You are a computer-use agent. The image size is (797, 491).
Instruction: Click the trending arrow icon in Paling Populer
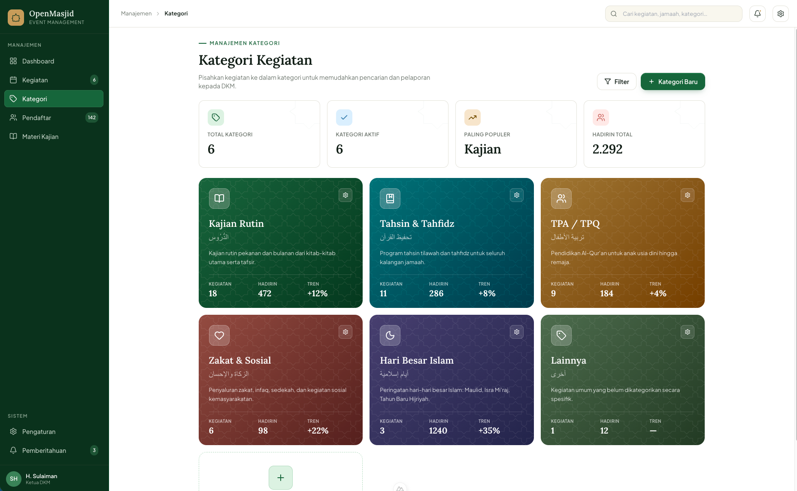pos(473,117)
